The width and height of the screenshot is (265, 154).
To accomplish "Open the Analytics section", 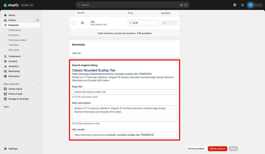I will tap(6, 66).
